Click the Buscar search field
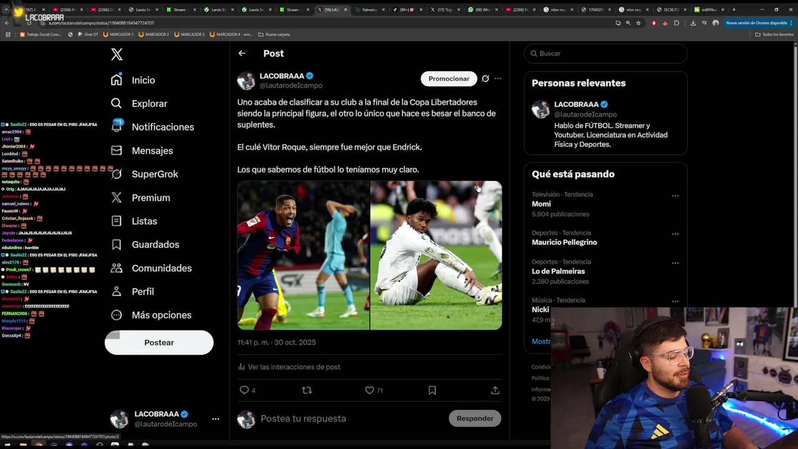The width and height of the screenshot is (798, 449). 606,54
